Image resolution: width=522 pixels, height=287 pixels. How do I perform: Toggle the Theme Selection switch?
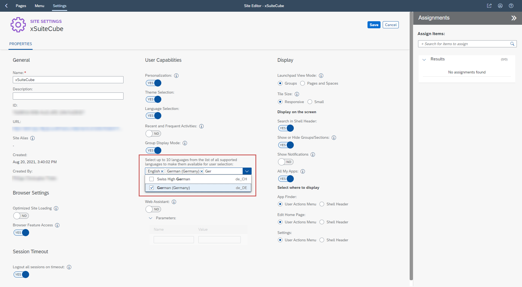(x=153, y=99)
